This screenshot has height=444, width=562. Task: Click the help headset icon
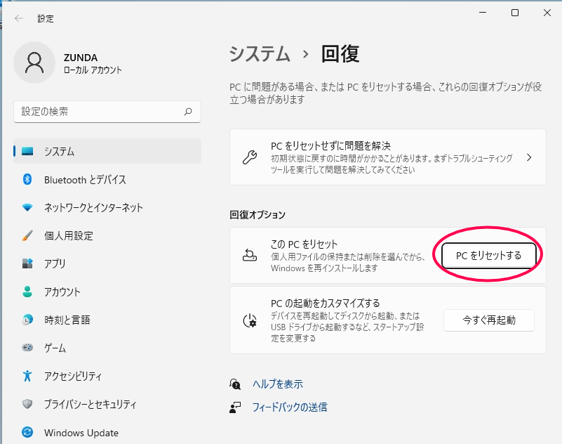235,384
